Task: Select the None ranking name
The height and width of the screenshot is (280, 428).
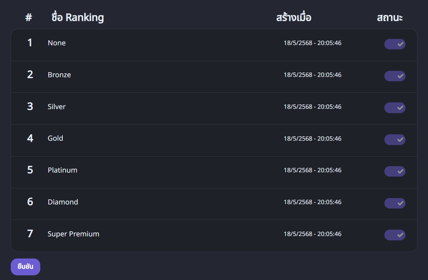Action: (57, 43)
